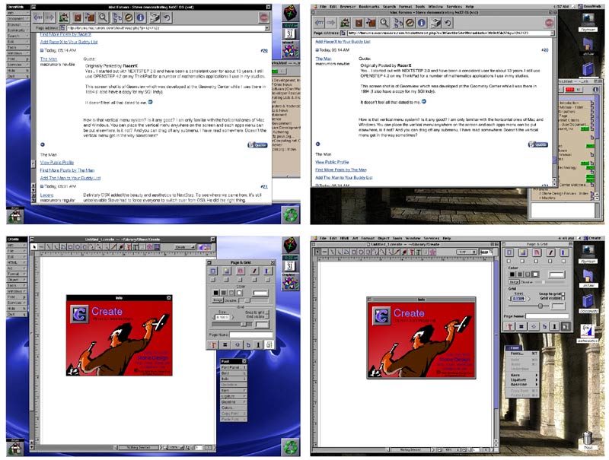Toggle Grid visible checkbox in bottom-right panel
Screen dimensions: 609x460
click(x=563, y=298)
